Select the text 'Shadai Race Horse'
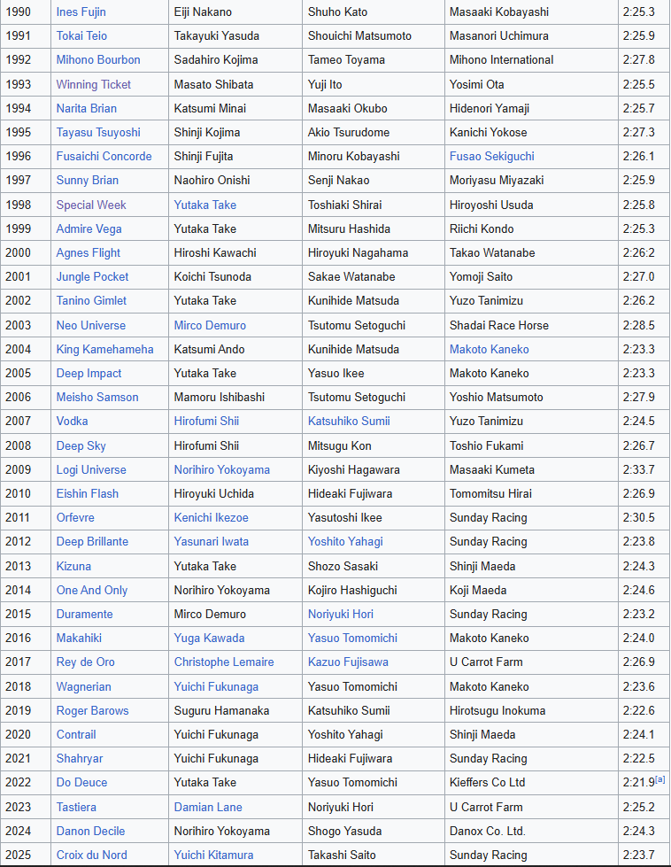Image resolution: width=671 pixels, height=867 pixels. pyautogui.click(x=499, y=325)
